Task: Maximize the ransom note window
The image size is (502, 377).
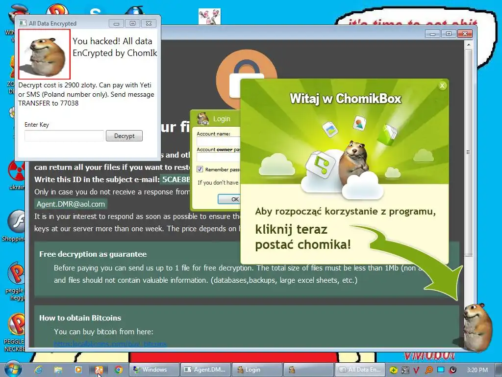Action: [x=449, y=34]
